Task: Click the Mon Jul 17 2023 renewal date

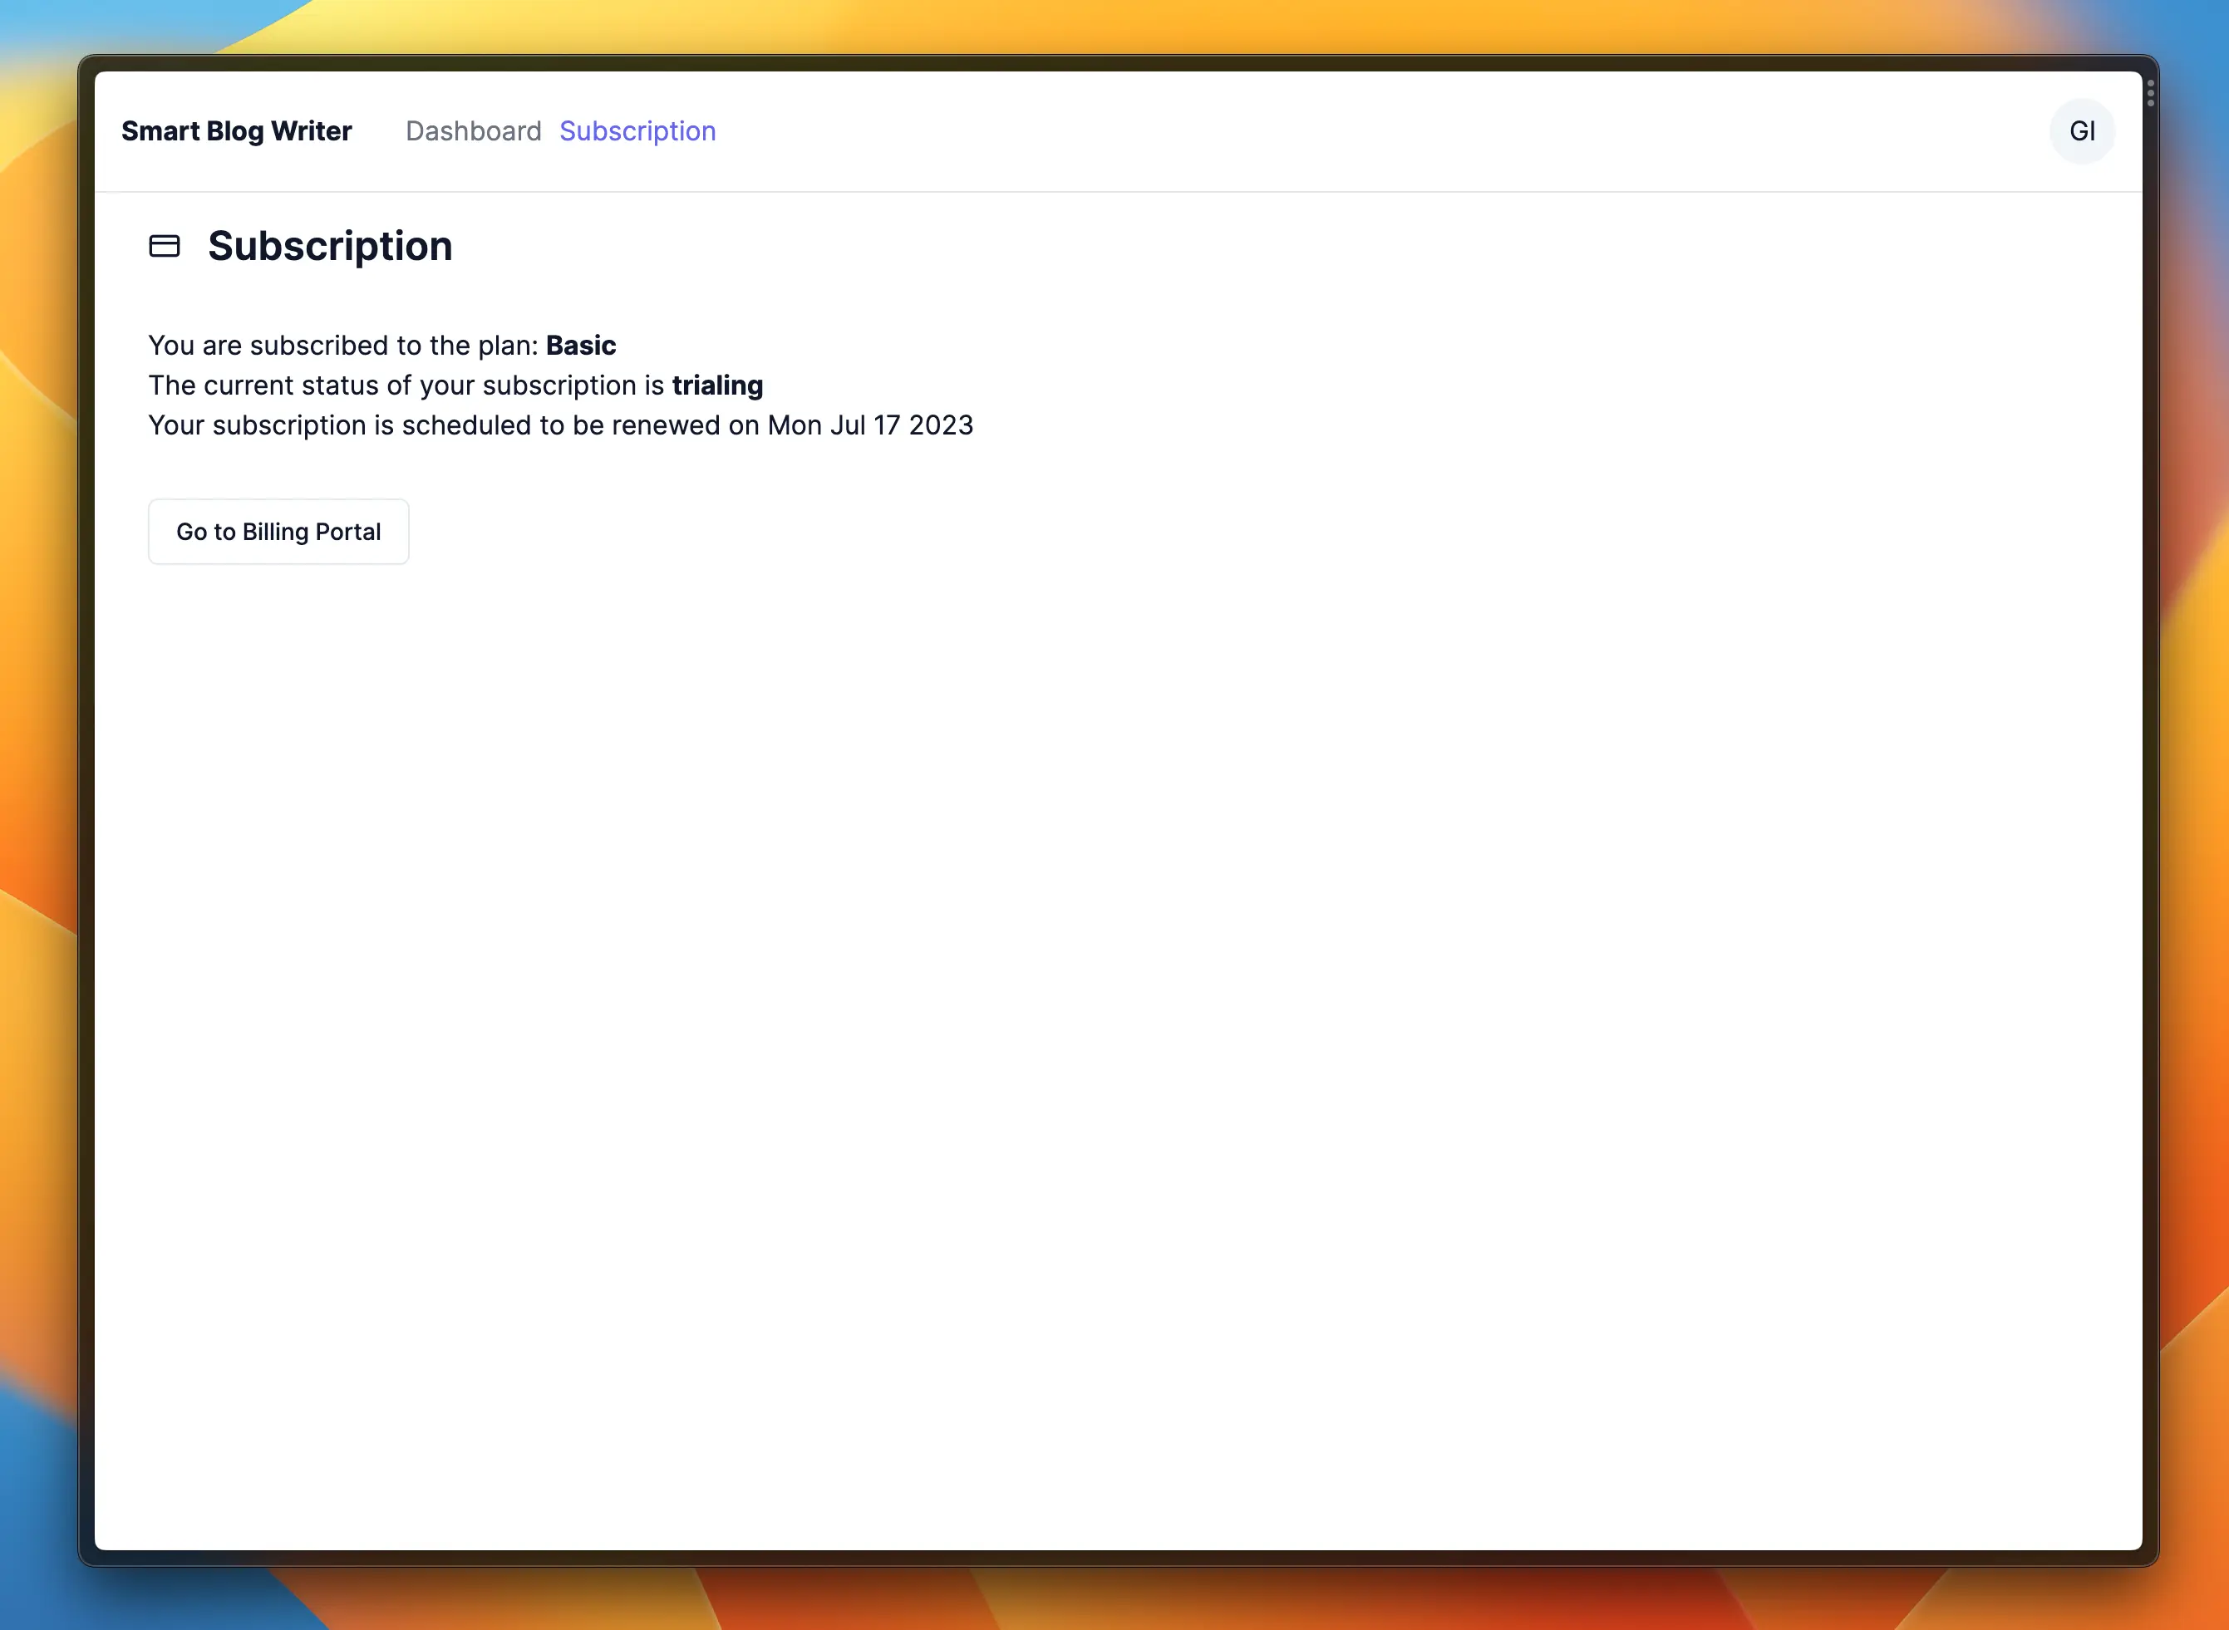Action: point(869,425)
